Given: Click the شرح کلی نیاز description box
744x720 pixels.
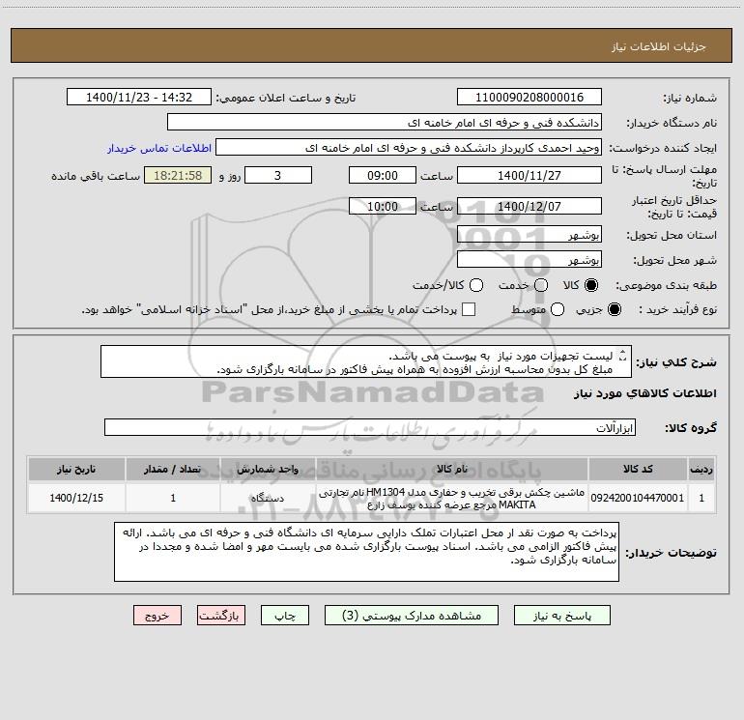Looking at the screenshot, I should [x=366, y=362].
